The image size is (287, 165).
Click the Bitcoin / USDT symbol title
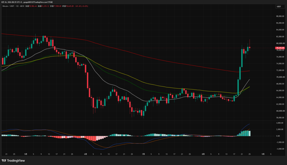(x=8, y=6)
